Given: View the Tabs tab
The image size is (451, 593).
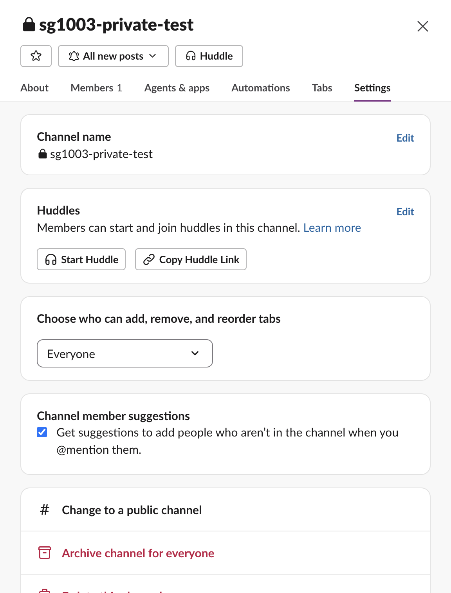Looking at the screenshot, I should coord(322,88).
